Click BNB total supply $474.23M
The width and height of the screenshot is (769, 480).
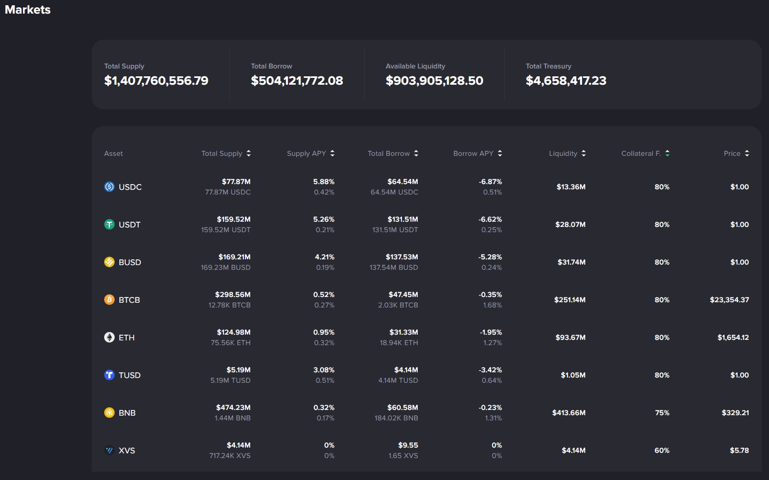point(233,407)
